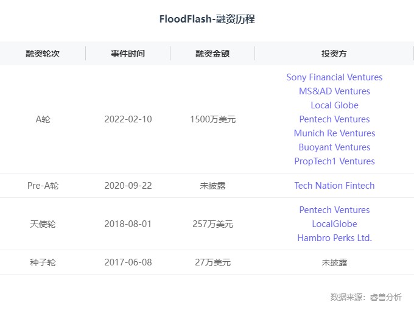Click the 投资方 column header

(334, 54)
